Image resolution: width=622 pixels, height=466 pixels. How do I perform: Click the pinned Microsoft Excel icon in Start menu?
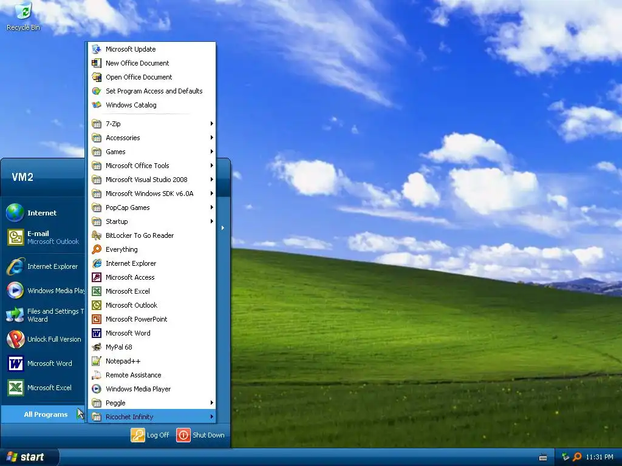tap(15, 388)
